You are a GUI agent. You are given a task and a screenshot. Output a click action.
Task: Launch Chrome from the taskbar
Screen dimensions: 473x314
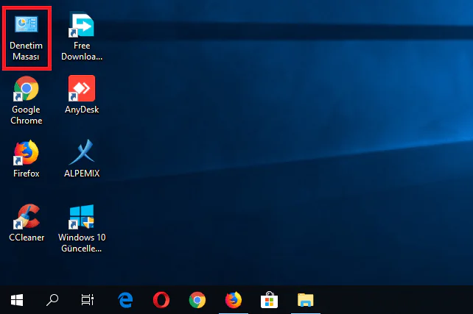(x=197, y=299)
